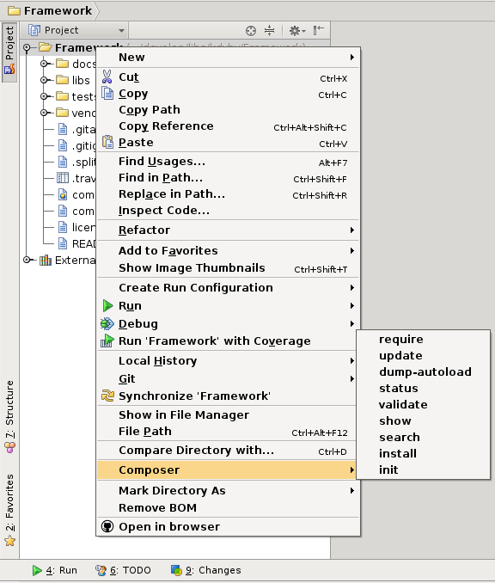Image resolution: width=495 pixels, height=583 pixels.
Task: Open the 4: Run tool window tab
Action: pos(55,570)
